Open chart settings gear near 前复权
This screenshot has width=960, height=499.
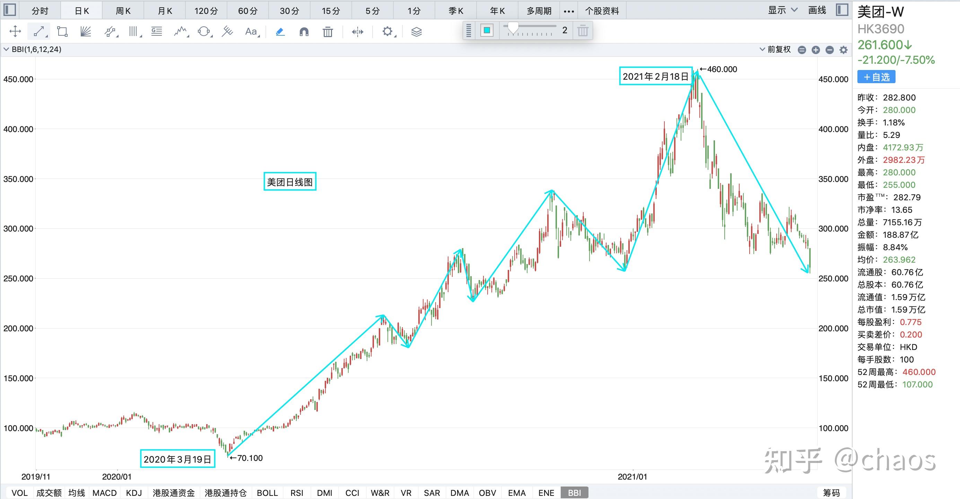pyautogui.click(x=843, y=50)
